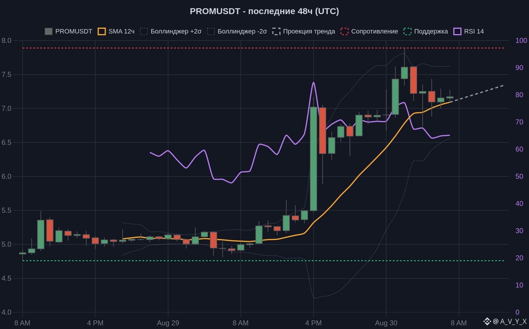Viewport: 529px width, 329px height.
Task: Click the red Сопротивление legend swatch
Action: pos(344,31)
